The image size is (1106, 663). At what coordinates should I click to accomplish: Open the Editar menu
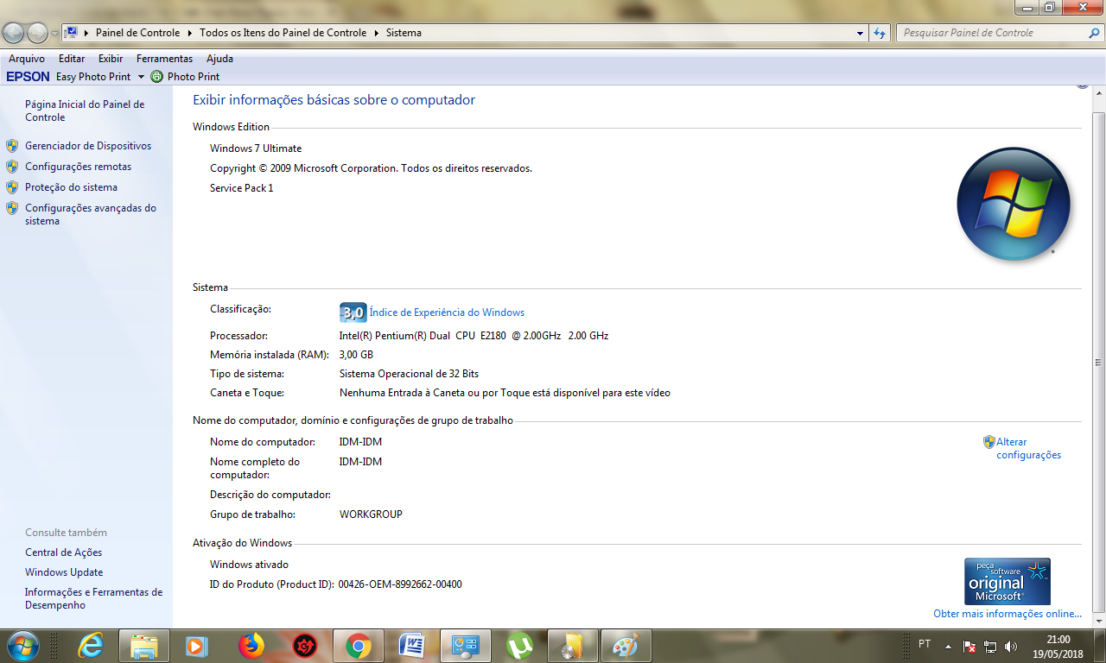point(72,59)
